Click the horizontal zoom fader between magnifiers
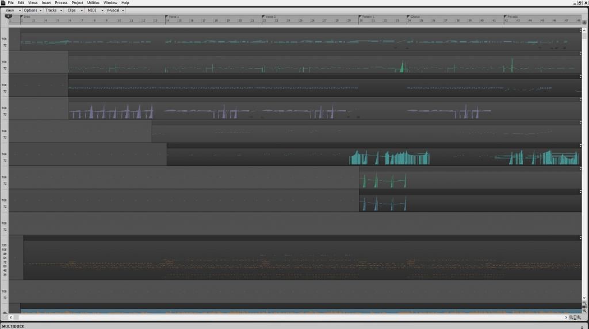The height and width of the screenshot is (329, 589). [x=574, y=318]
